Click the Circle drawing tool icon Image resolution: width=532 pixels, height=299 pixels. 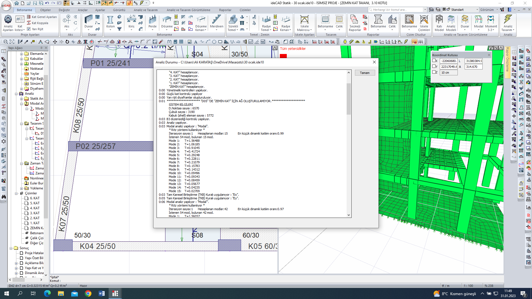coord(214,42)
